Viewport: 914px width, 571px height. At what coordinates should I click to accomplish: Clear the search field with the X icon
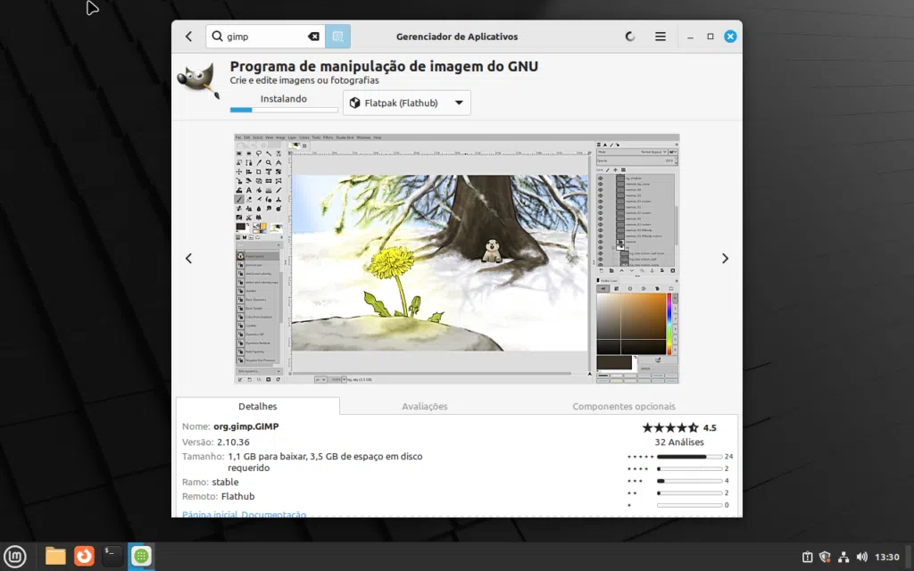312,36
